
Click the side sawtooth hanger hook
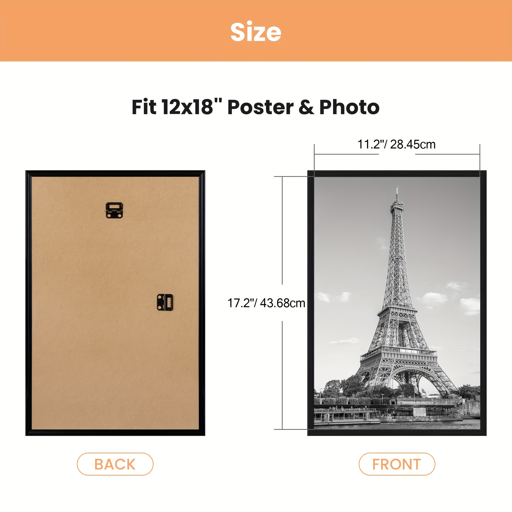pyautogui.click(x=165, y=302)
